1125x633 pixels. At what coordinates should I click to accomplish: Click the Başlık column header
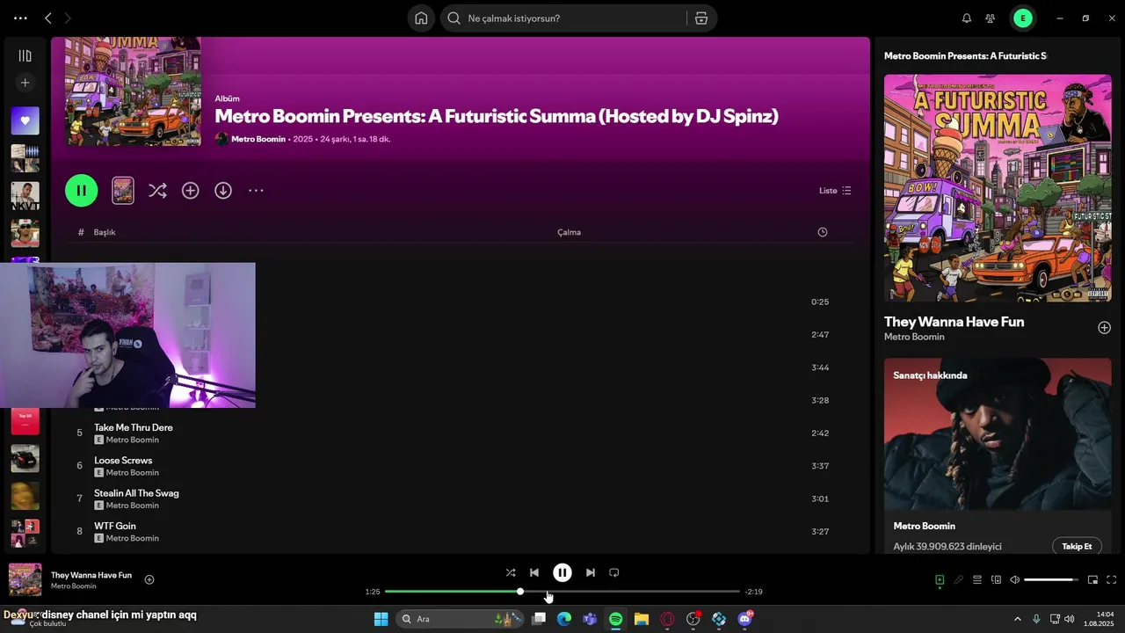coord(105,232)
